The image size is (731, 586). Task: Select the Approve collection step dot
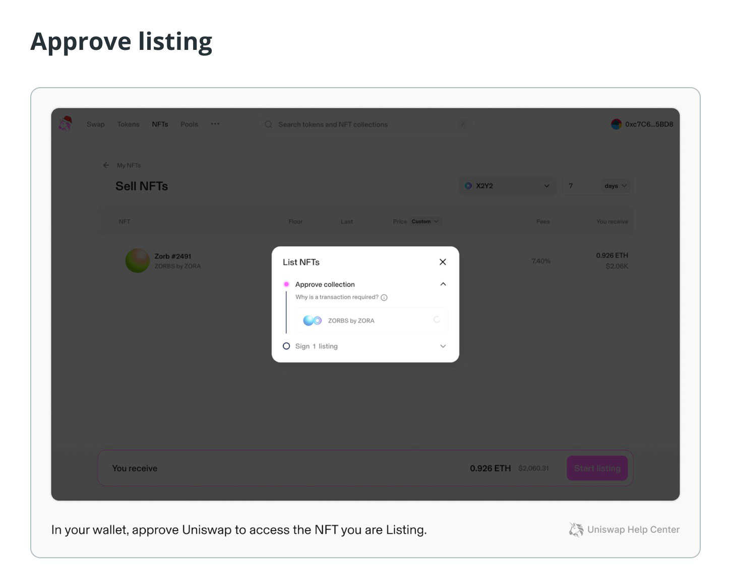click(286, 284)
